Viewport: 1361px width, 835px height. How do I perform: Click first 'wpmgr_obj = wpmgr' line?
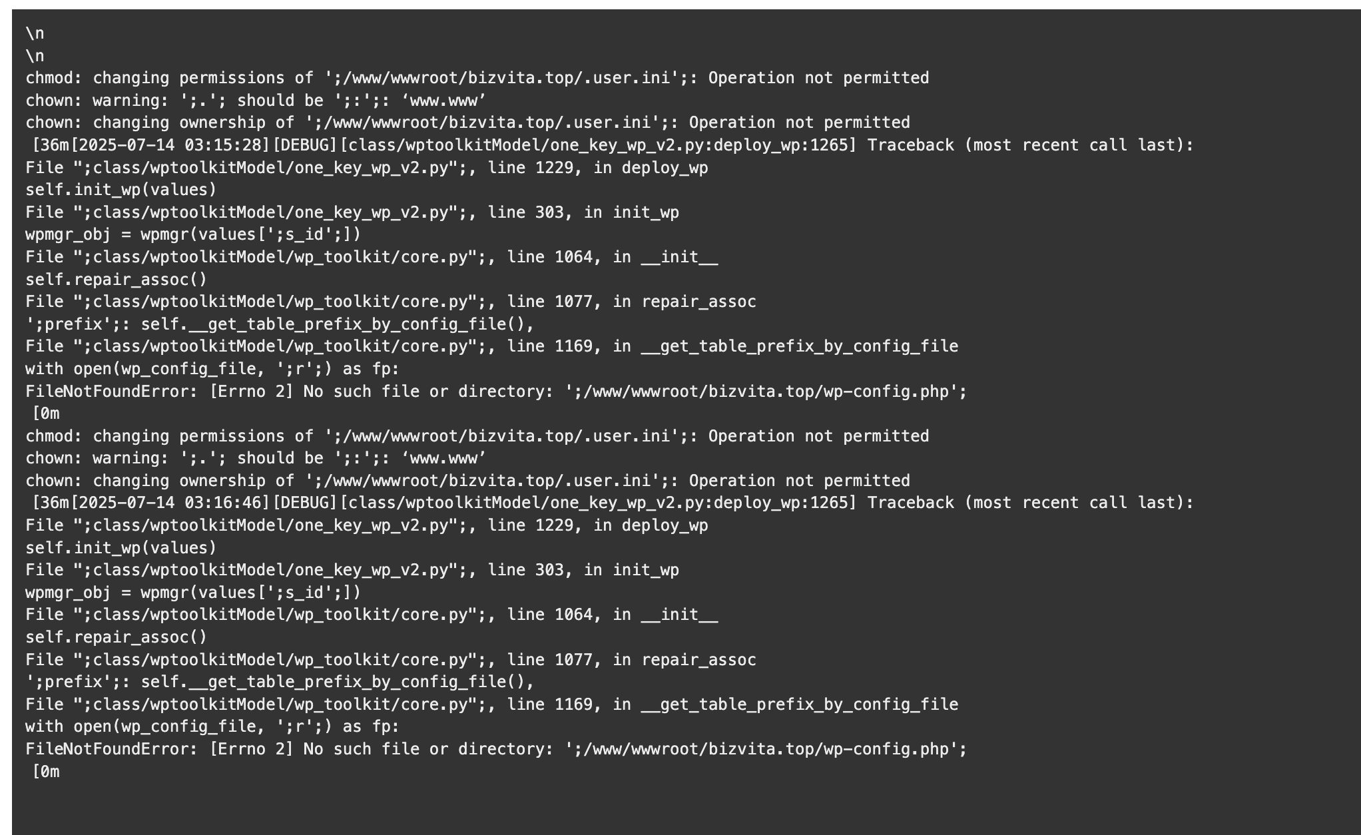[193, 234]
